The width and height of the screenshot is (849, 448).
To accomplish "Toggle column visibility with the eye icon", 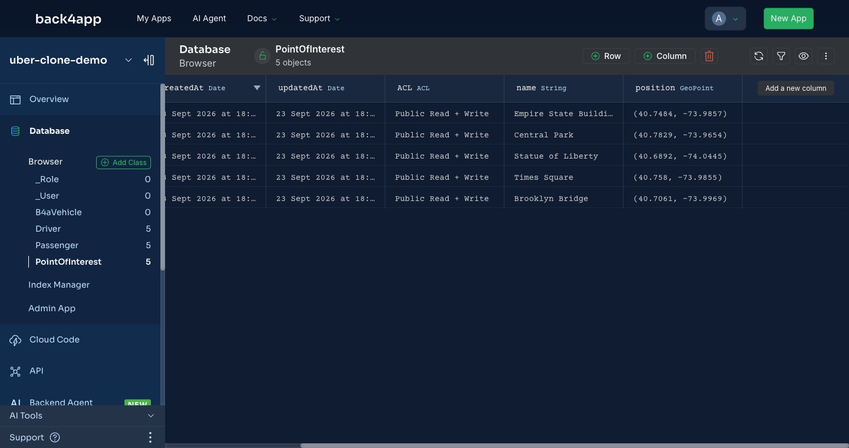I will 804,56.
